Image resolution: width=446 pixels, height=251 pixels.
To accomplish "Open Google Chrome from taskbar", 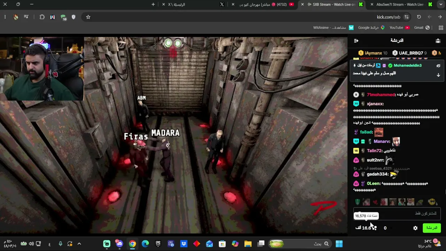I will tap(132, 244).
